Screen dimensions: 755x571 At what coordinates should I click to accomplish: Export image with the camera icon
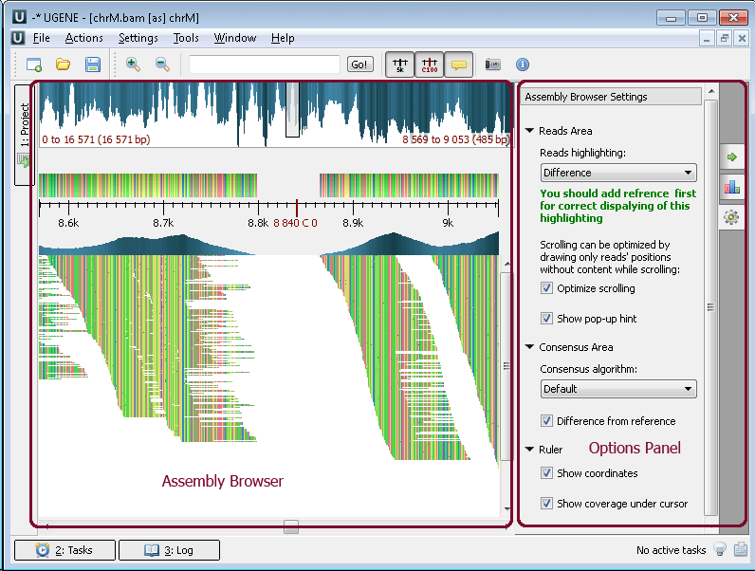(492, 64)
